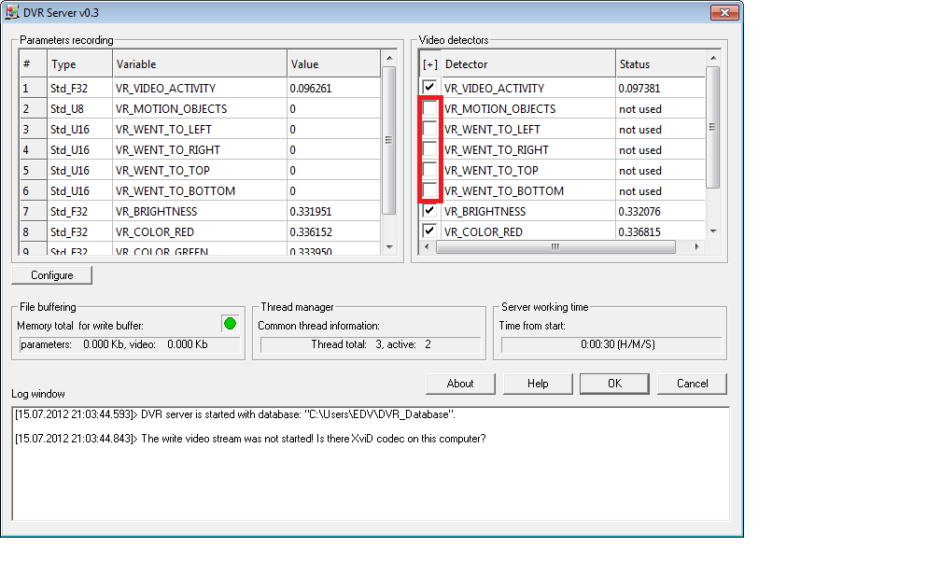Close the DVR Server window
Screen dimensions: 941x588
723,12
